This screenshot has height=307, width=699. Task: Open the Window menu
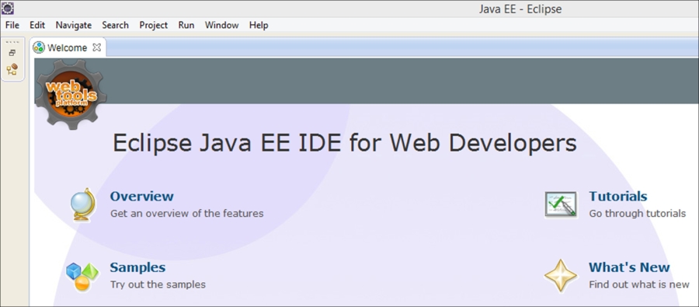tap(221, 25)
